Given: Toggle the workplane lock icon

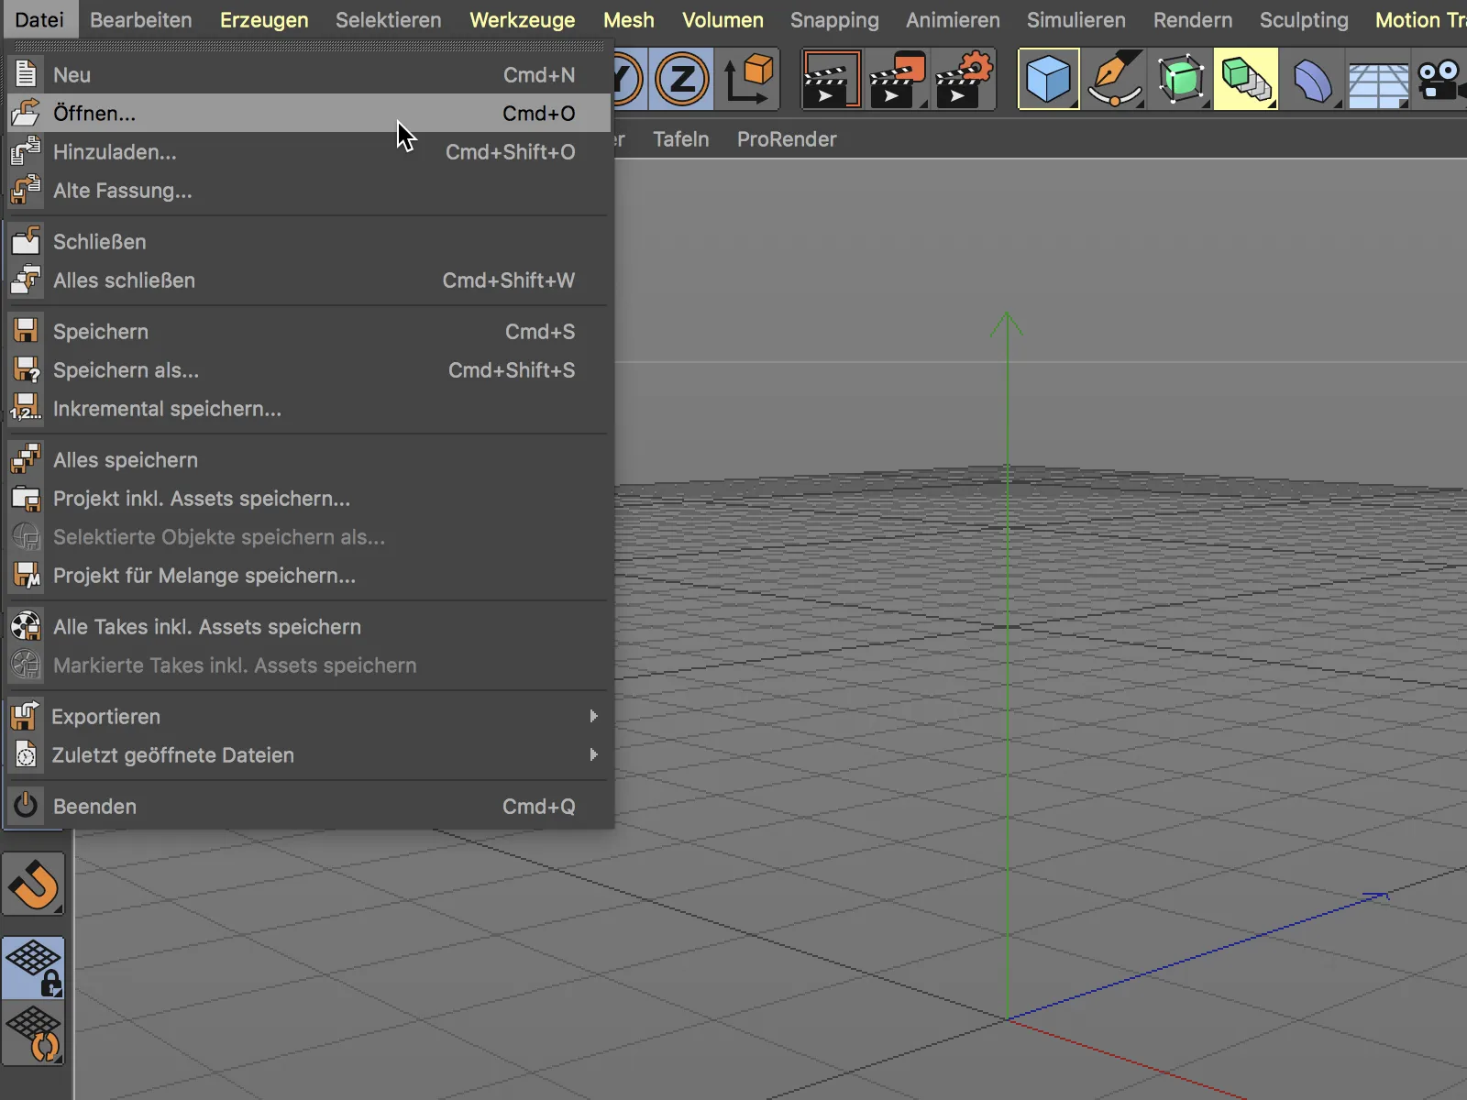Looking at the screenshot, I should click(34, 967).
